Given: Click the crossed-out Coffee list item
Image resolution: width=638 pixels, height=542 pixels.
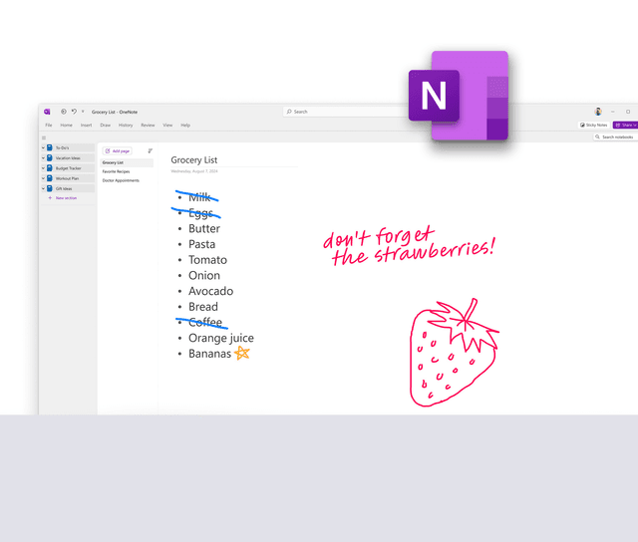Looking at the screenshot, I should tap(205, 323).
